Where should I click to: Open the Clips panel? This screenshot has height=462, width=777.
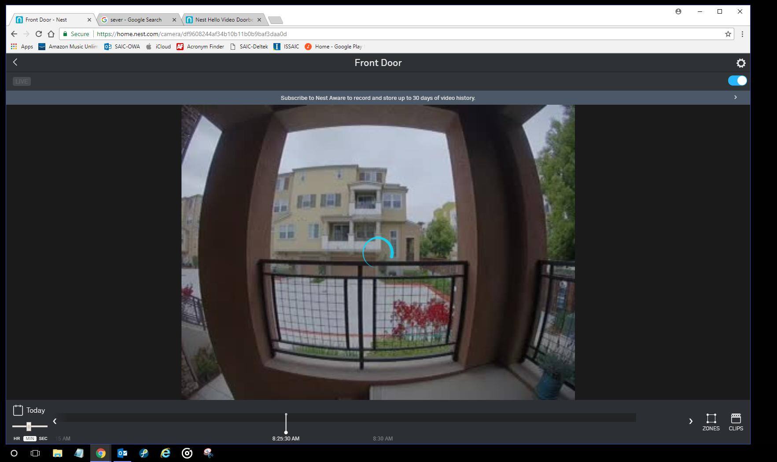(736, 422)
